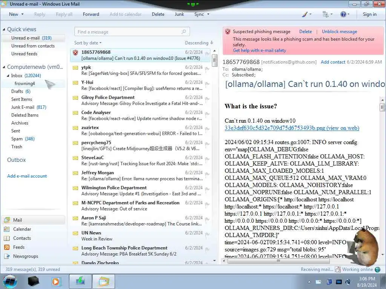386x289 pixels.
Task: Open Long Beach Township Police message
Action: (x=140, y=251)
